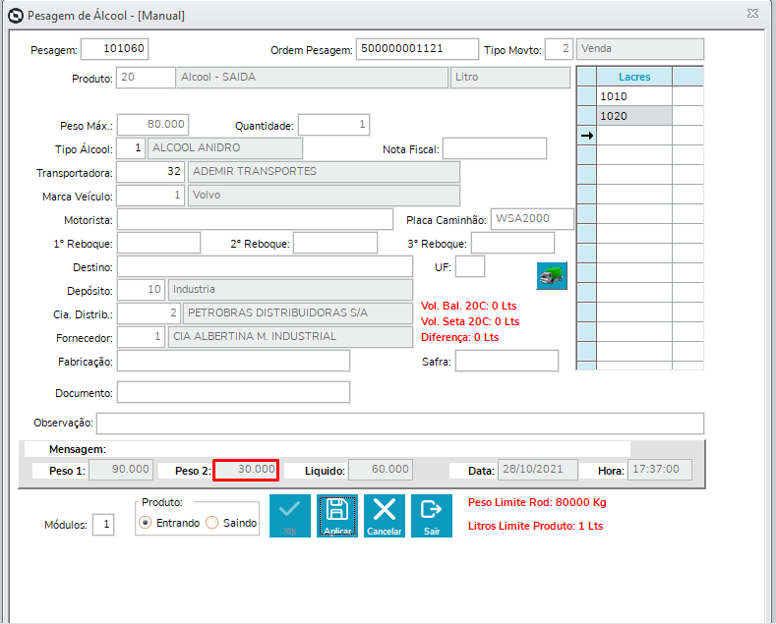Viewport: 776px width, 624px height.
Task: Click the Transportadora code field
Action: coord(150,172)
